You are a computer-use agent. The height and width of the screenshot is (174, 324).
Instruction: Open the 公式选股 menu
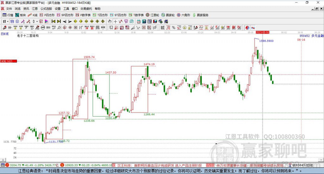(x=46, y=9)
